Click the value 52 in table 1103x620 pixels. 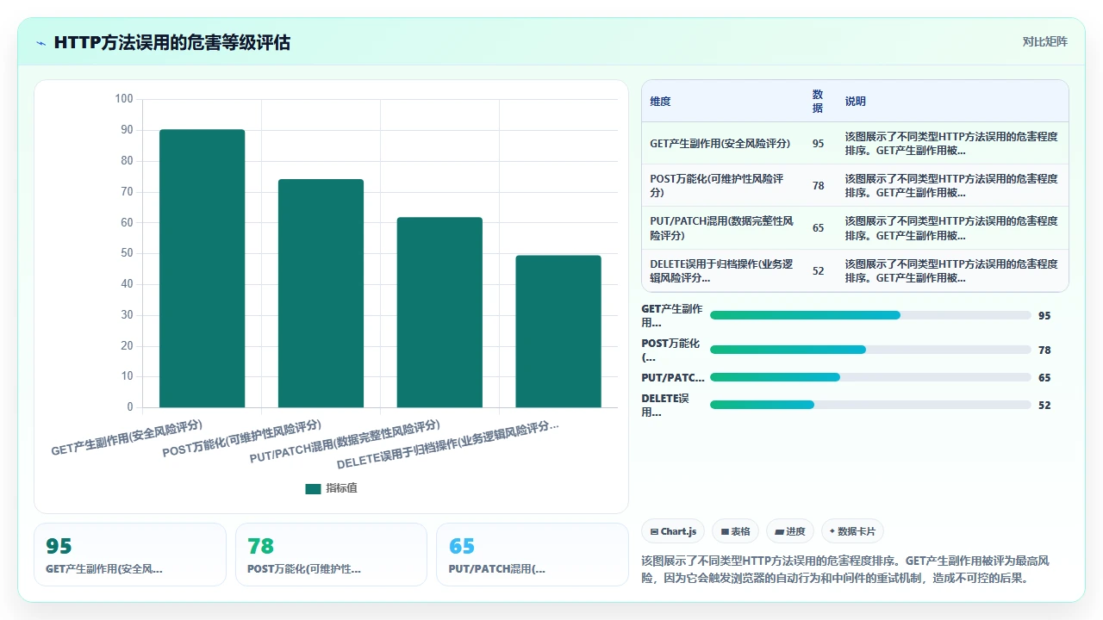click(x=818, y=271)
